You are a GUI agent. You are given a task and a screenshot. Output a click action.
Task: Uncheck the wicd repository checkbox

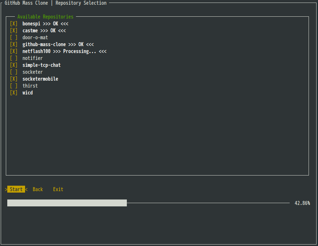point(14,93)
